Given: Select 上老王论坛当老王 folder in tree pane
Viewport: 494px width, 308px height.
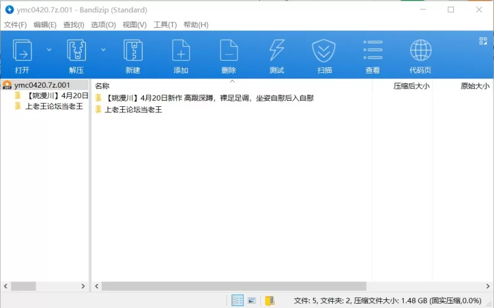Looking at the screenshot, I should [49, 106].
